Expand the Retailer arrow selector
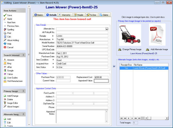 (x=53, y=36)
